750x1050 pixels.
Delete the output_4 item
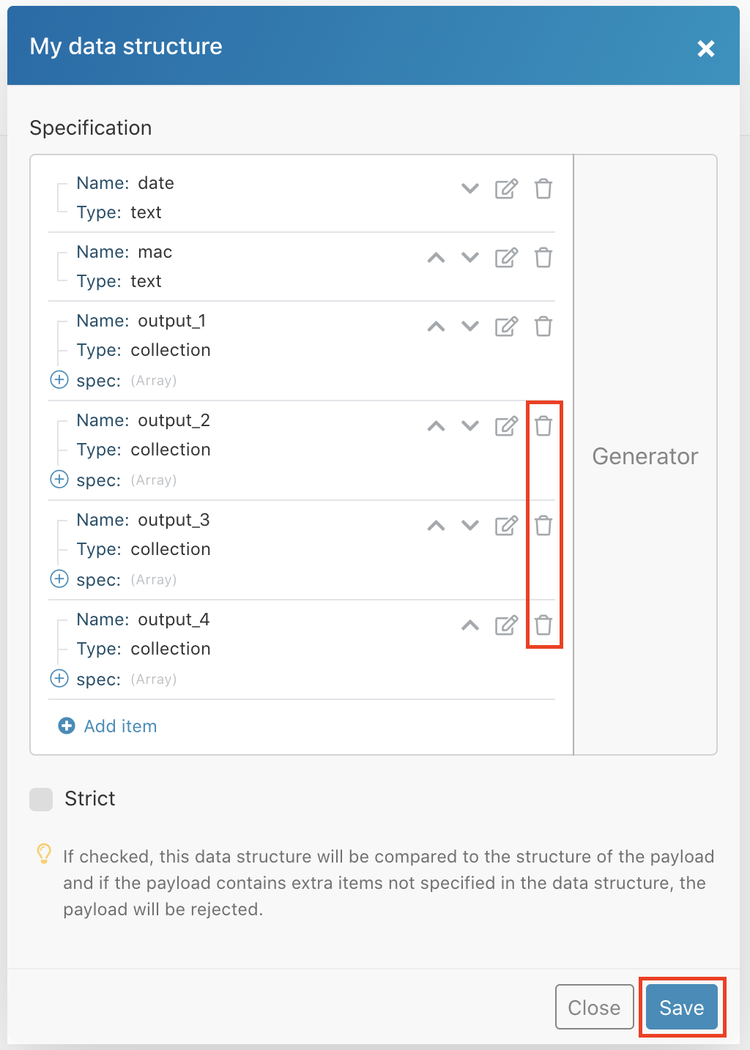pos(543,625)
